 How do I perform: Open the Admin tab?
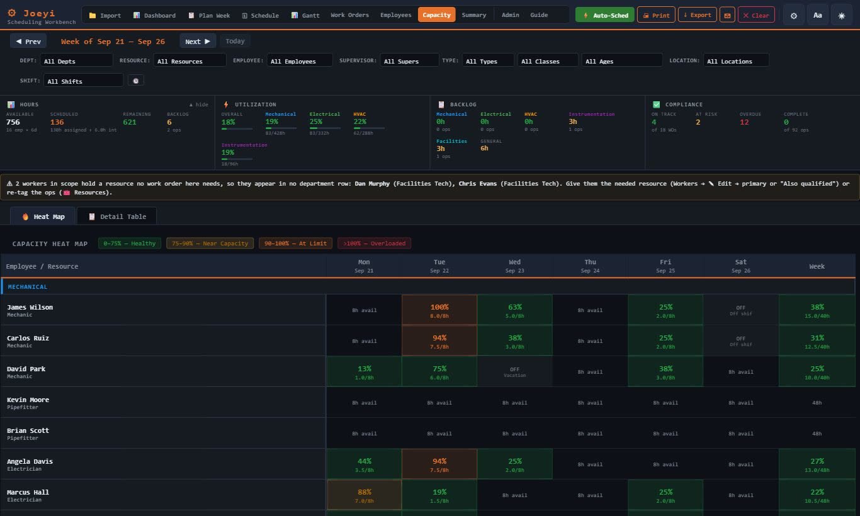(x=511, y=15)
